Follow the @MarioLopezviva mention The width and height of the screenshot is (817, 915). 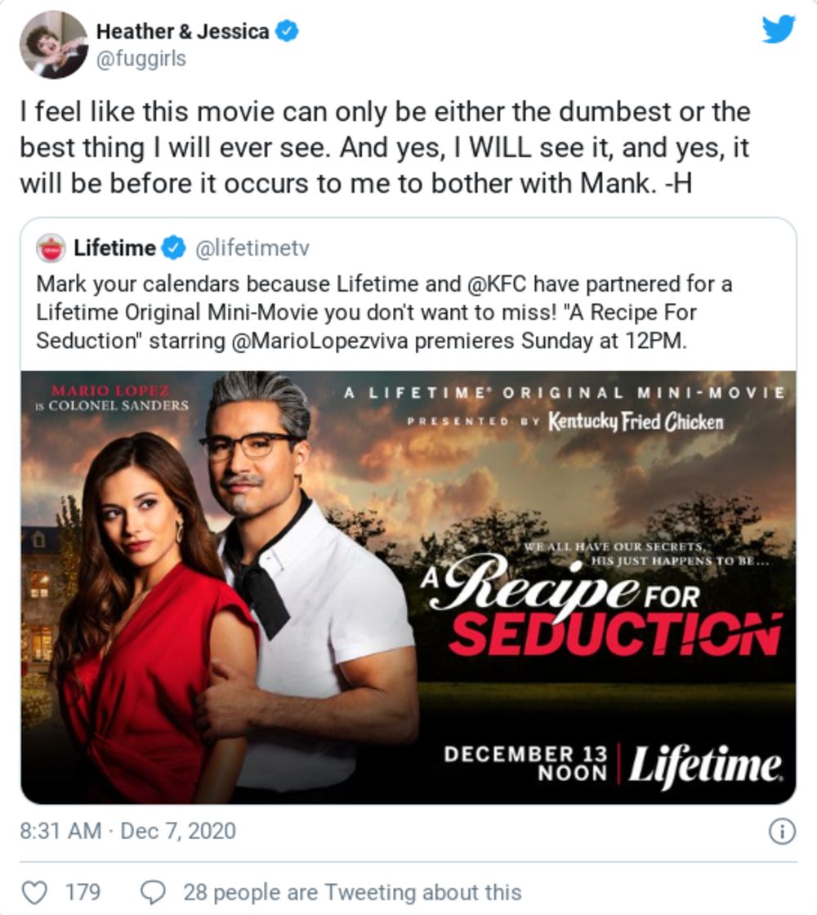319,340
